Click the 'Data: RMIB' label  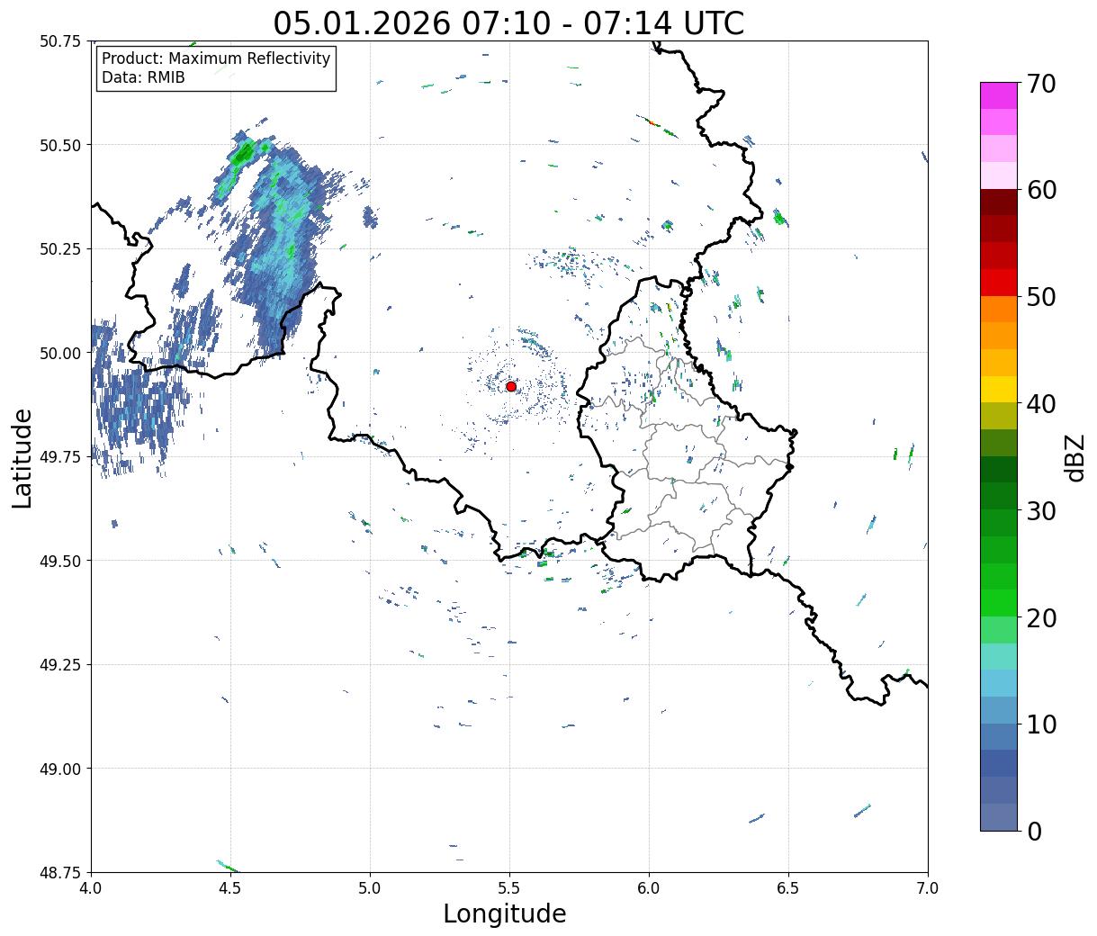[x=143, y=77]
